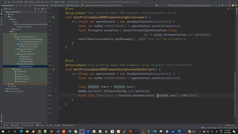The image size is (238, 134).
Task: Hide the Project tool window panel
Action: click(46, 9)
